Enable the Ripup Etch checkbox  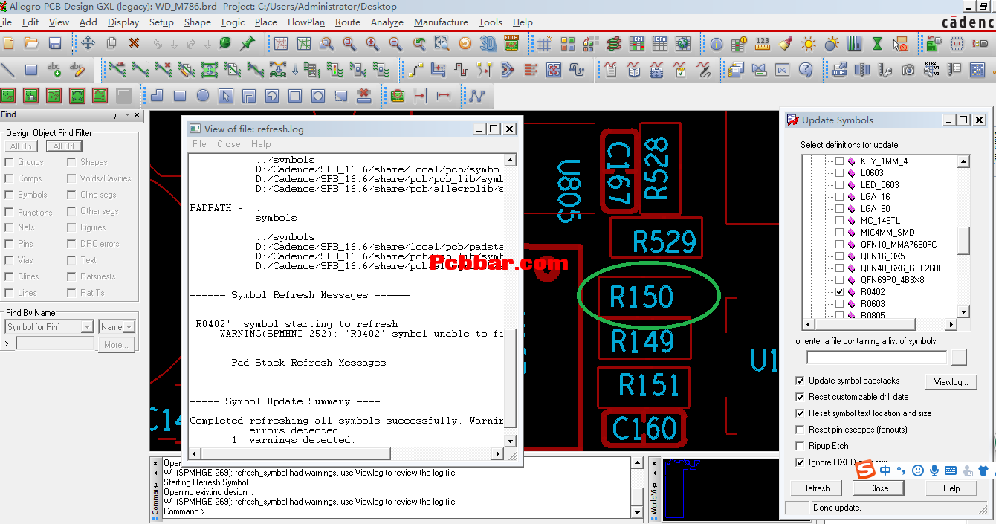coord(800,446)
